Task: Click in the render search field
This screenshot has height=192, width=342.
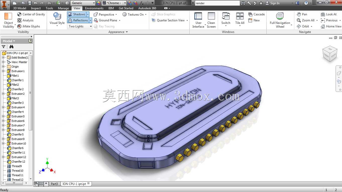Action: 217,3
